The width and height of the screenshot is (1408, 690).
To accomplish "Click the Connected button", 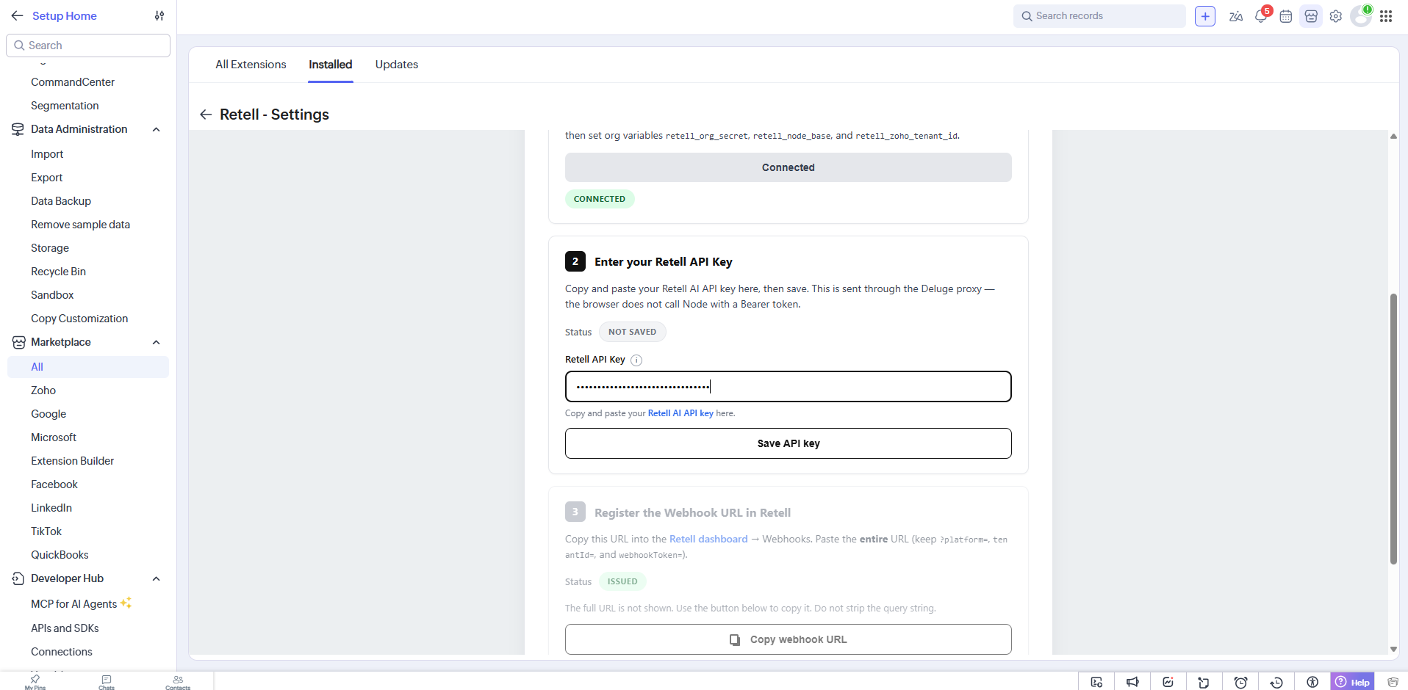I will tap(788, 167).
